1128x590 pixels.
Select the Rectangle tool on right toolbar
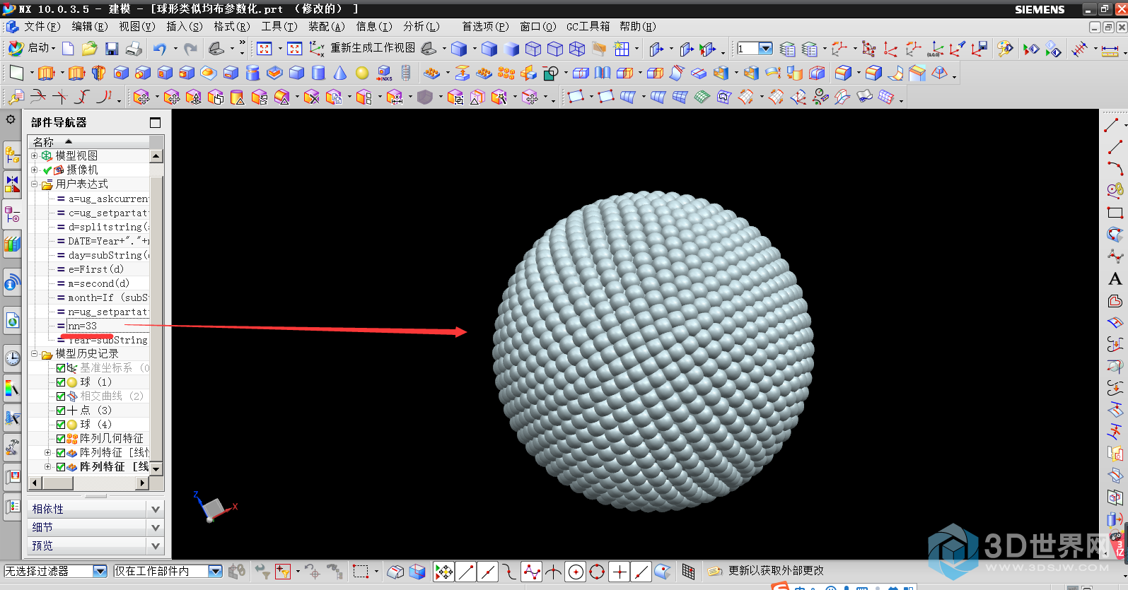[1115, 213]
